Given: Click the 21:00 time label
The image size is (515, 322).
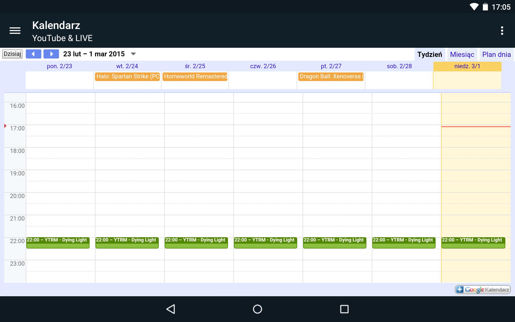Looking at the screenshot, I should point(17,219).
